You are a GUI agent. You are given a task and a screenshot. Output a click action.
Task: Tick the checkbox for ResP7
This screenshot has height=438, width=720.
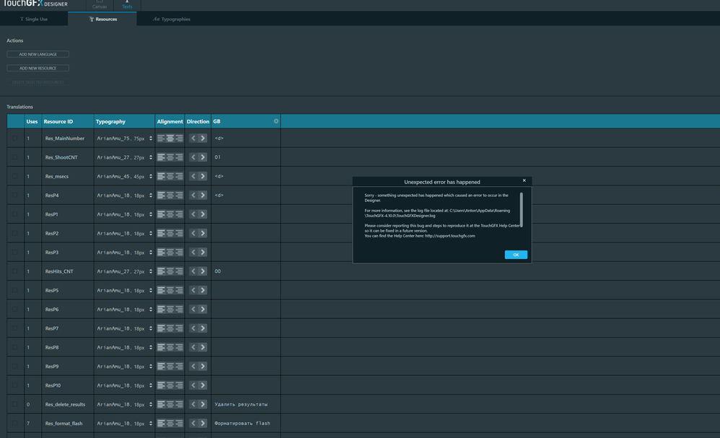tap(14, 328)
